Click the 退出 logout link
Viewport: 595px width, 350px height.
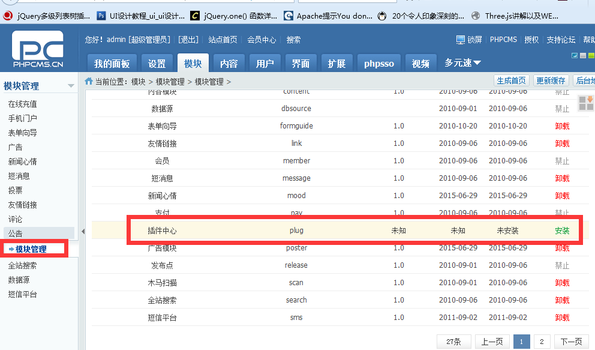tap(188, 40)
